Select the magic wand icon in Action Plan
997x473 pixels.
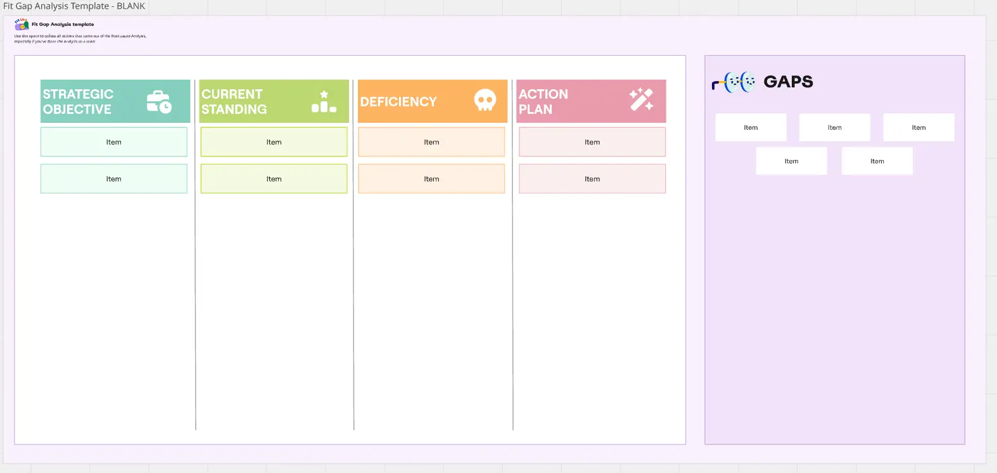tap(641, 99)
